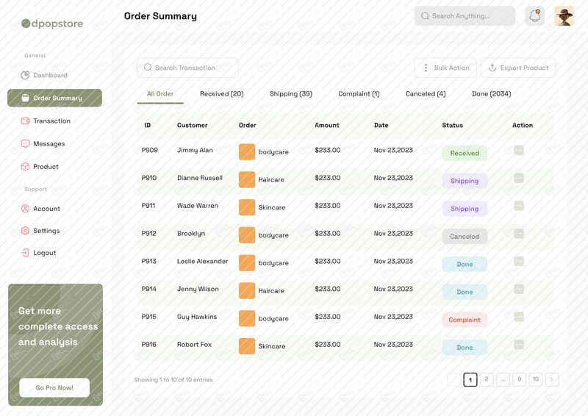
Task: Switch to the Received (20) tab
Action: point(222,94)
